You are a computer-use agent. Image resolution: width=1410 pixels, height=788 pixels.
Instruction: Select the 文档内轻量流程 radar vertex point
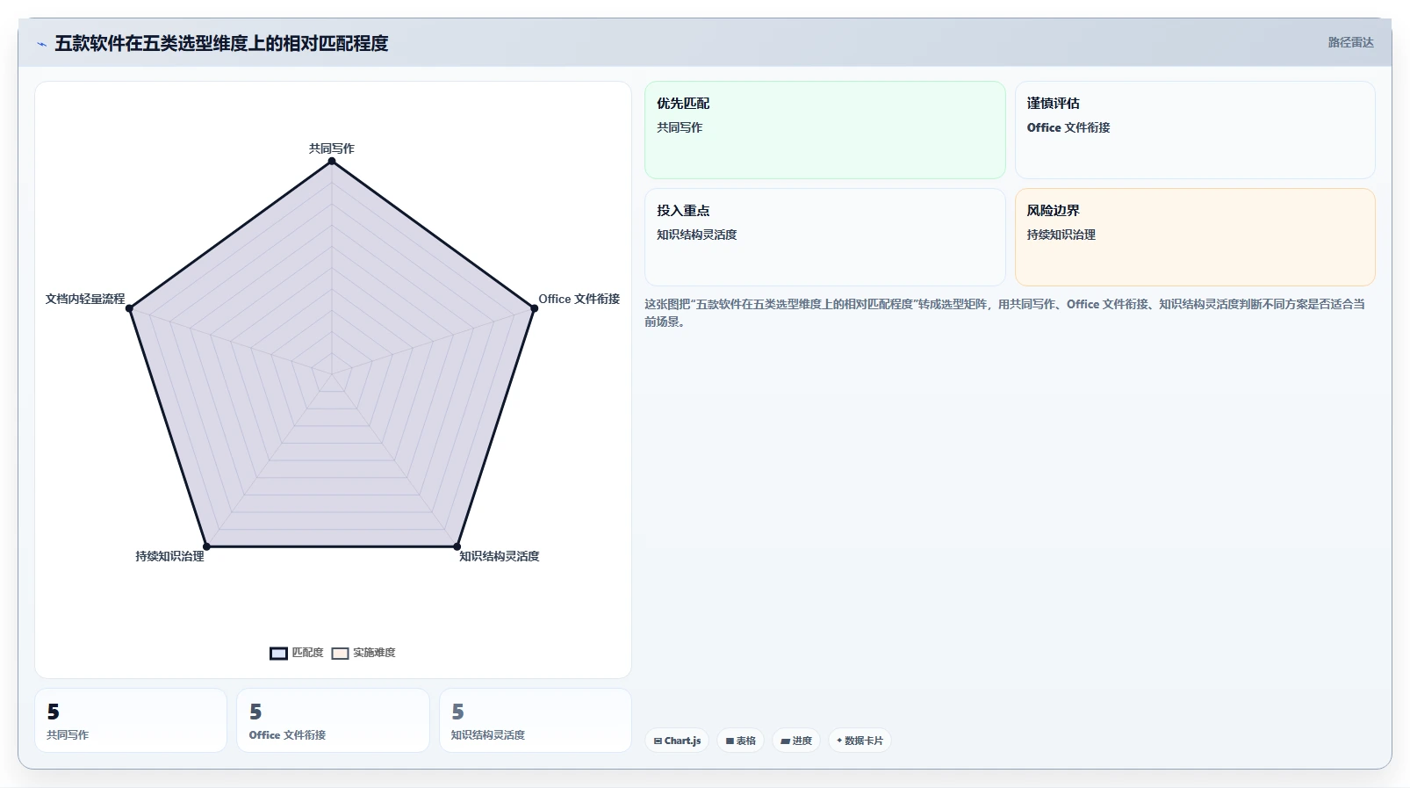129,308
